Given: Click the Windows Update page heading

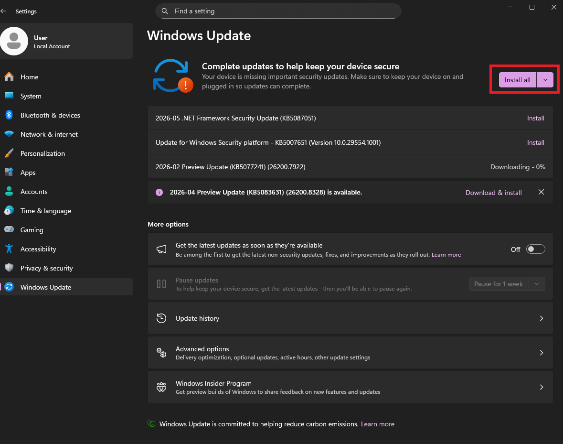Looking at the screenshot, I should click(199, 35).
